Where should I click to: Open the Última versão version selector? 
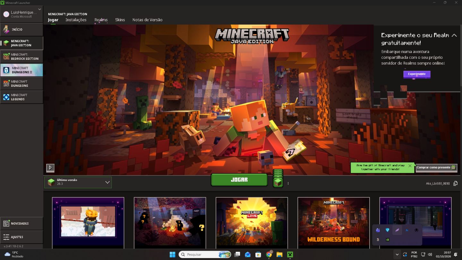(x=78, y=182)
